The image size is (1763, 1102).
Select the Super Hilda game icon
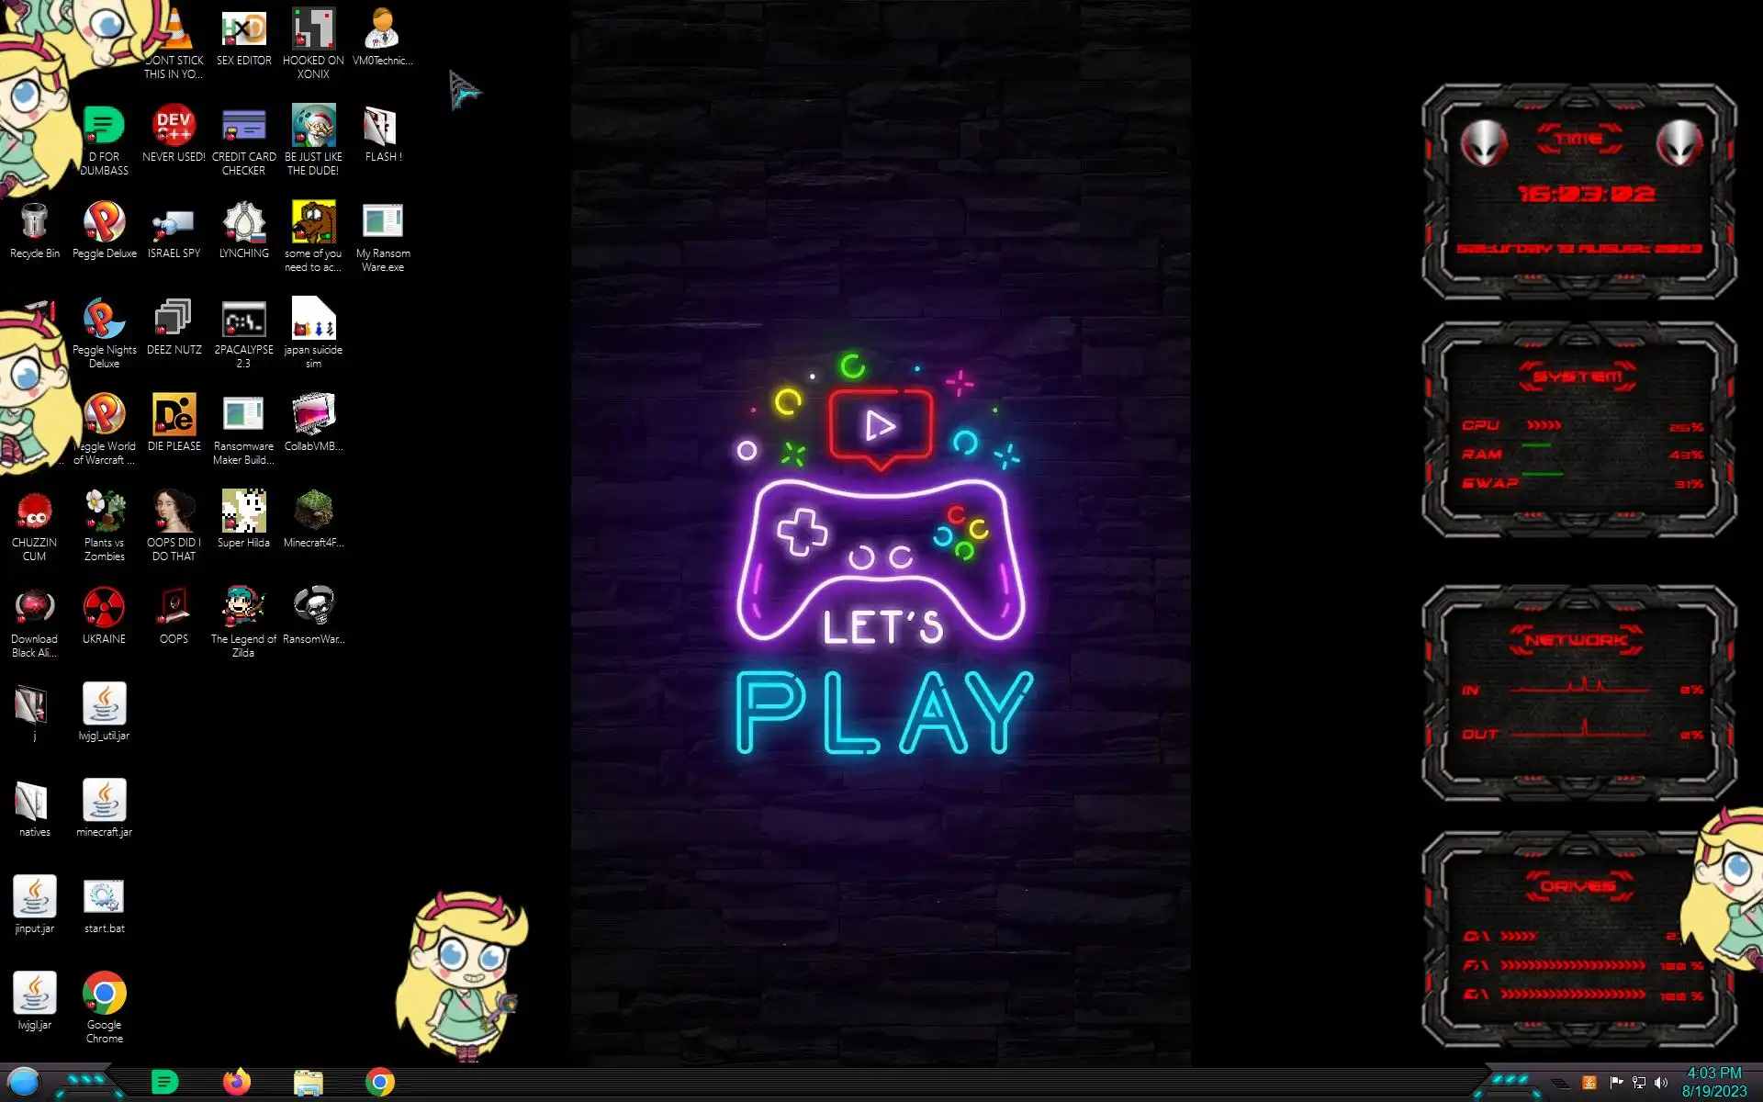(243, 512)
